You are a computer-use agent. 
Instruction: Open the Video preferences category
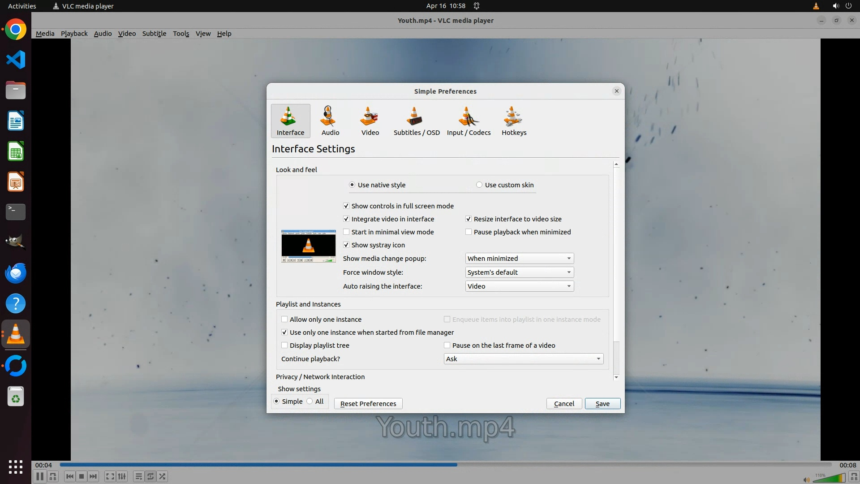click(x=370, y=121)
